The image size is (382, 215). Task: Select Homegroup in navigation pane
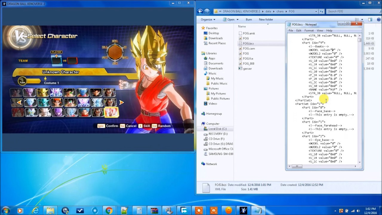pos(214,114)
